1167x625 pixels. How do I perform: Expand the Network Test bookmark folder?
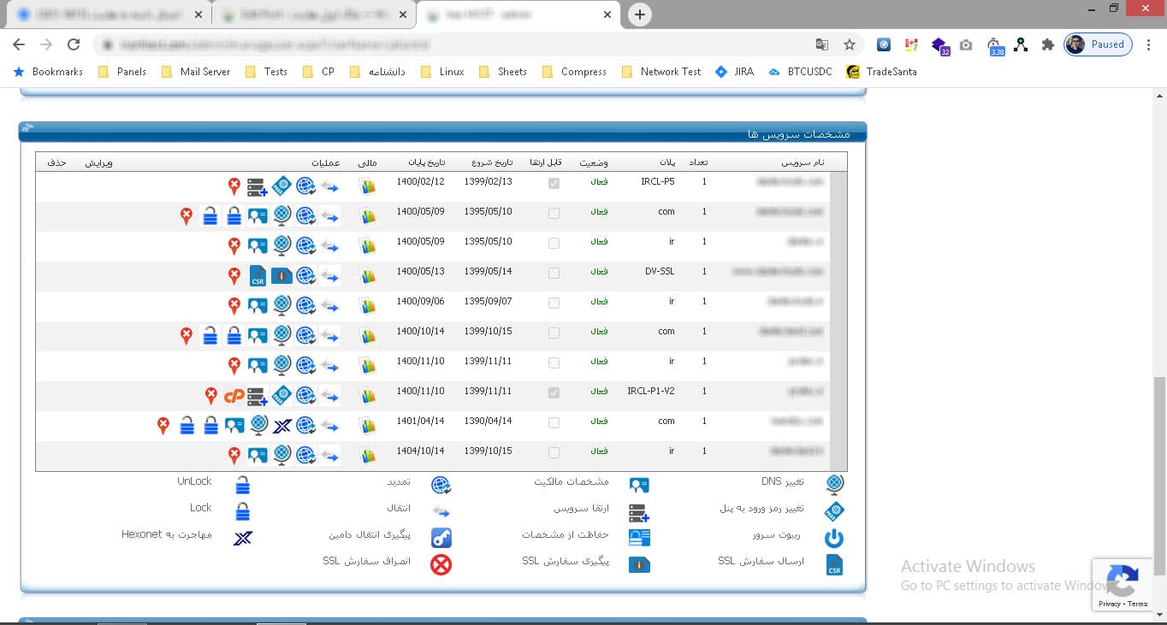[x=661, y=72]
